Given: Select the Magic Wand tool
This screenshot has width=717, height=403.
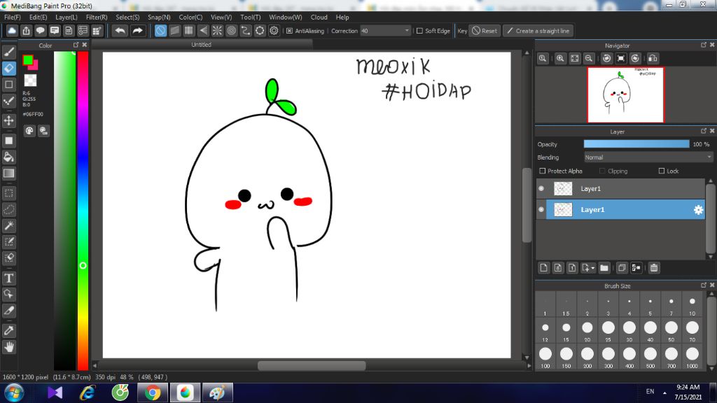Looking at the screenshot, I should pyautogui.click(x=8, y=226).
